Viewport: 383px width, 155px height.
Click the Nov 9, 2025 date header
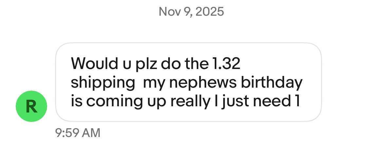coord(191,12)
